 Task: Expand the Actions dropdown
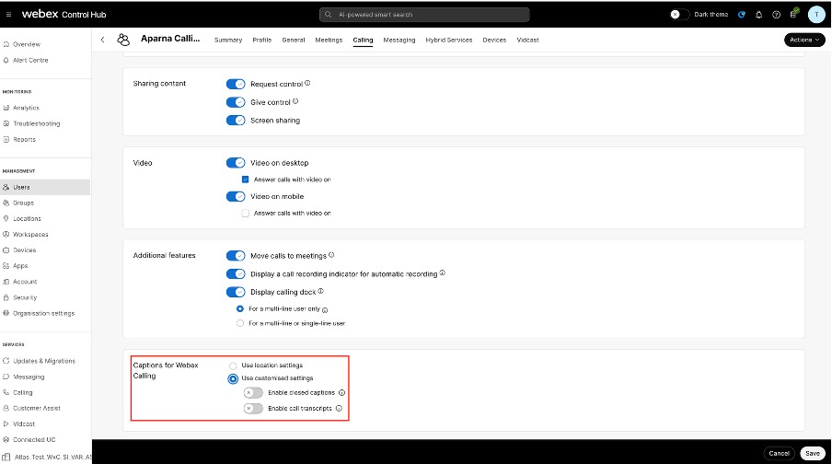[804, 40]
